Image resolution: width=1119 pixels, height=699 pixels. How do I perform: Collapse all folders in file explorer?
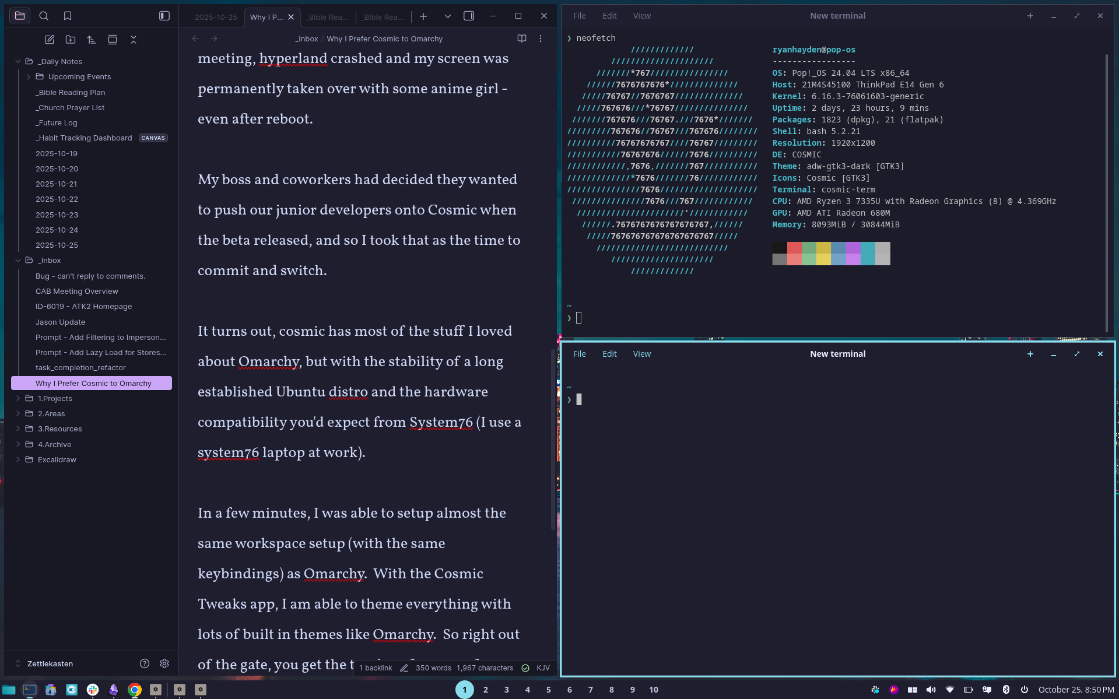pyautogui.click(x=134, y=40)
